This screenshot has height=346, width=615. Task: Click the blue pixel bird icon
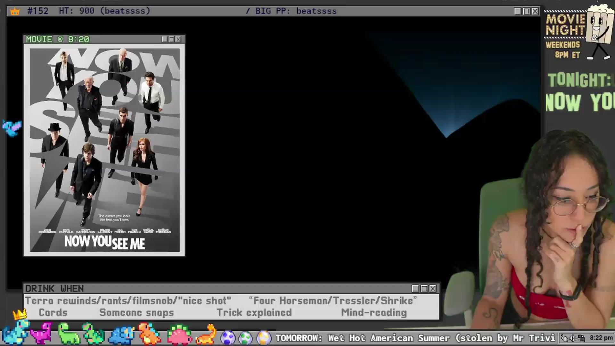point(12,128)
